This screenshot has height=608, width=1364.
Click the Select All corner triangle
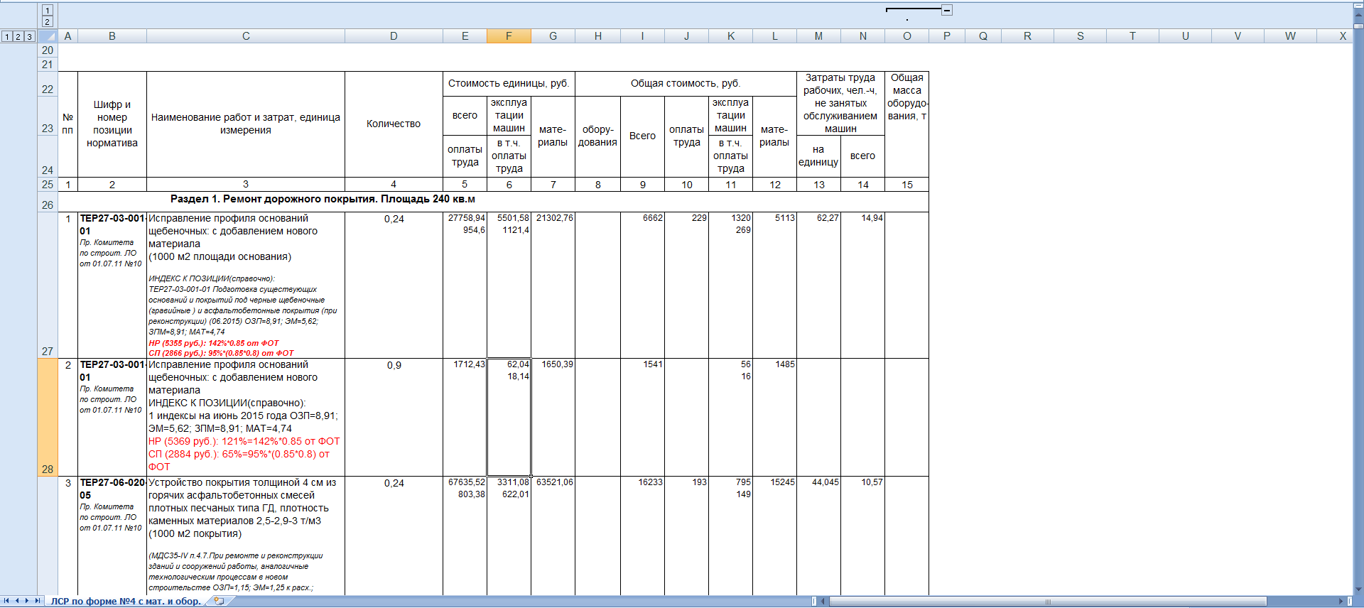[x=48, y=36]
